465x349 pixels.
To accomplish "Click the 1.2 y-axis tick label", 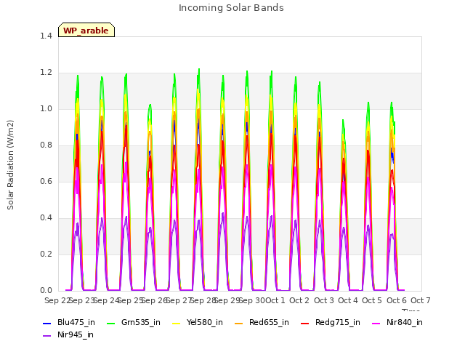I will 46,73.
